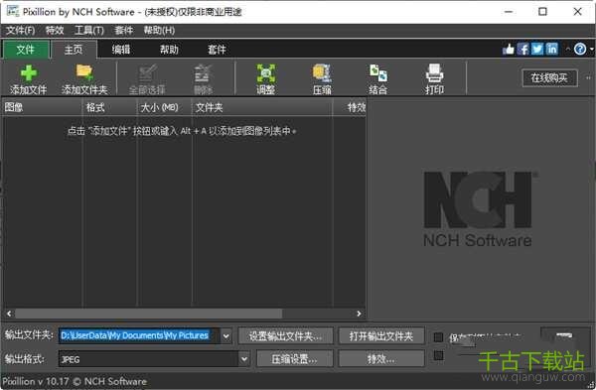Click the horizontal scrollbar thumb of the list
Screen dimensions: 596x390
pos(149,314)
